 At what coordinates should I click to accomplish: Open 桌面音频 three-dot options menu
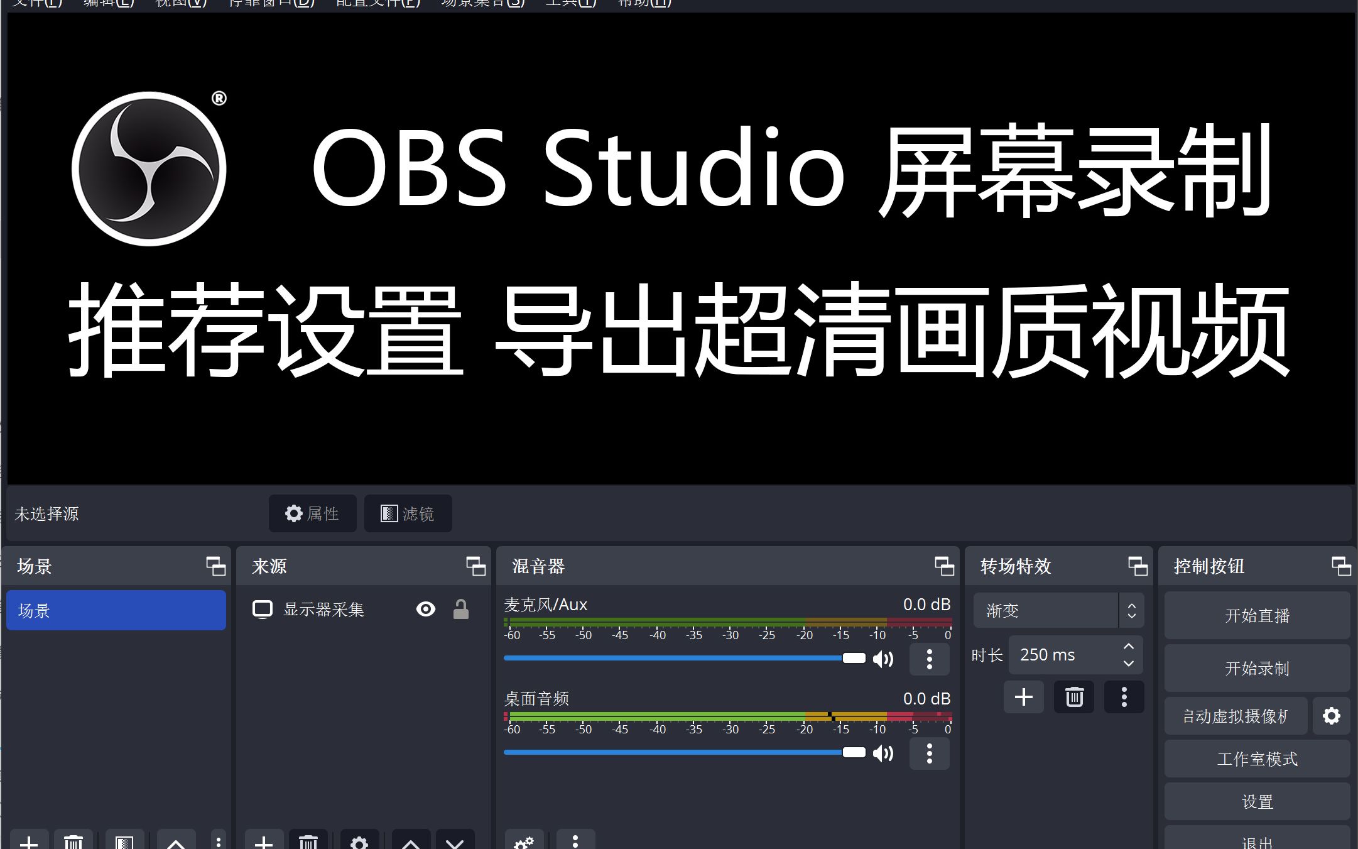[x=930, y=753]
